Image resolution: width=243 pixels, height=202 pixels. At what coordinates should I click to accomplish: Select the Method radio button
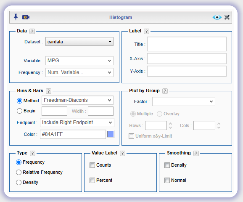click(x=19, y=101)
